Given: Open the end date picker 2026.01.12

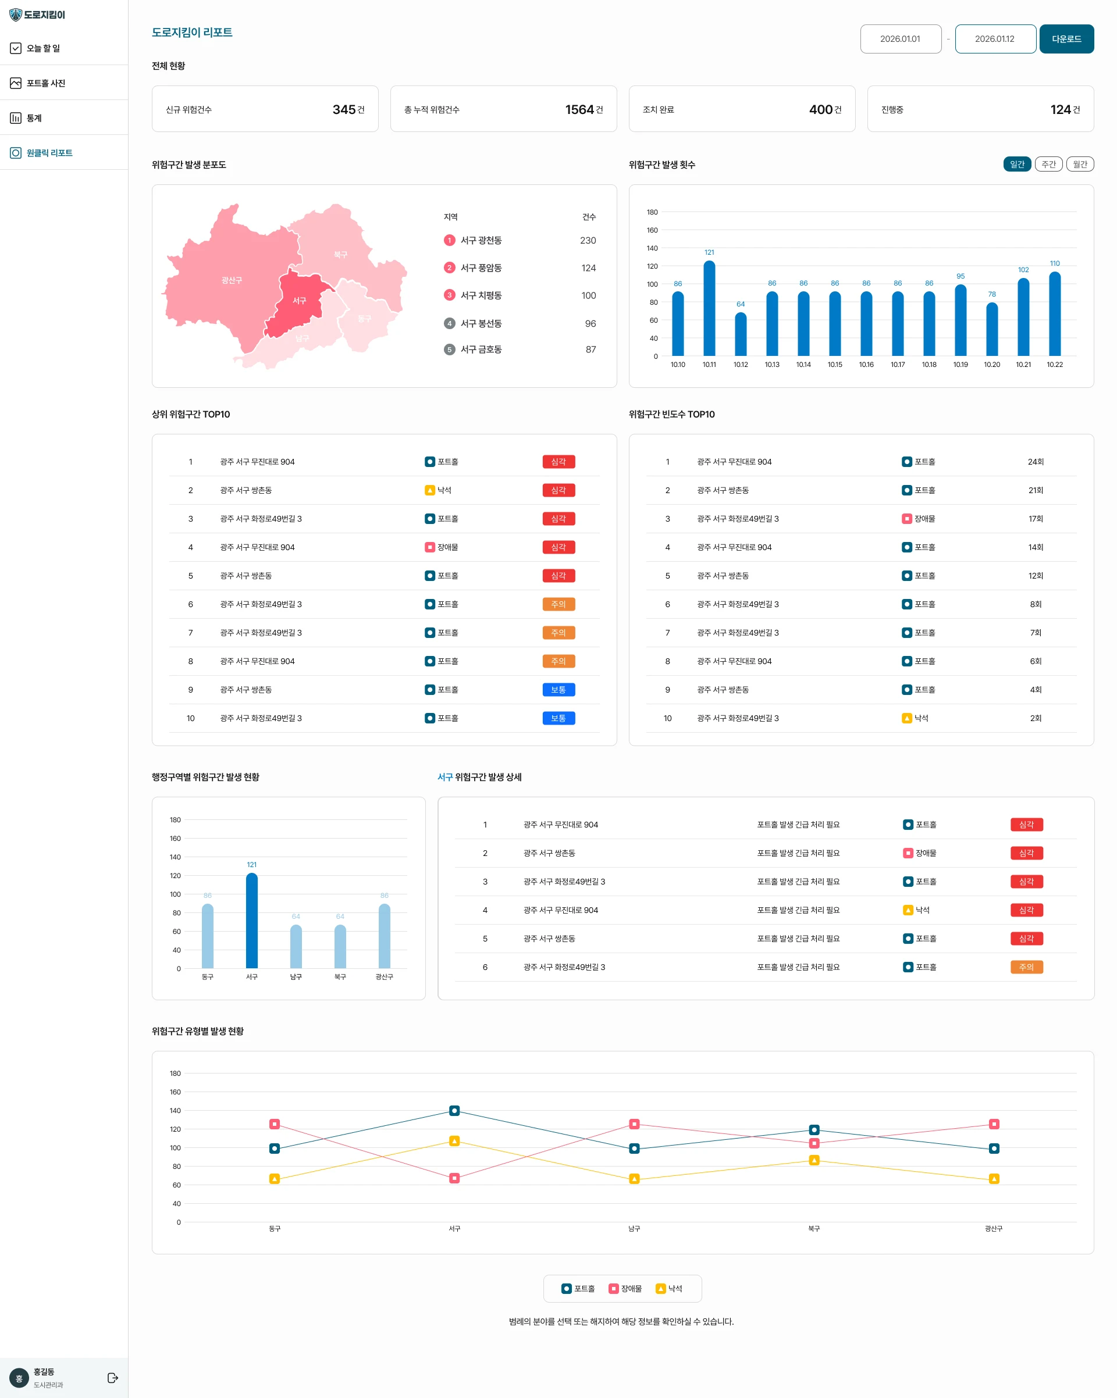Looking at the screenshot, I should coord(995,39).
